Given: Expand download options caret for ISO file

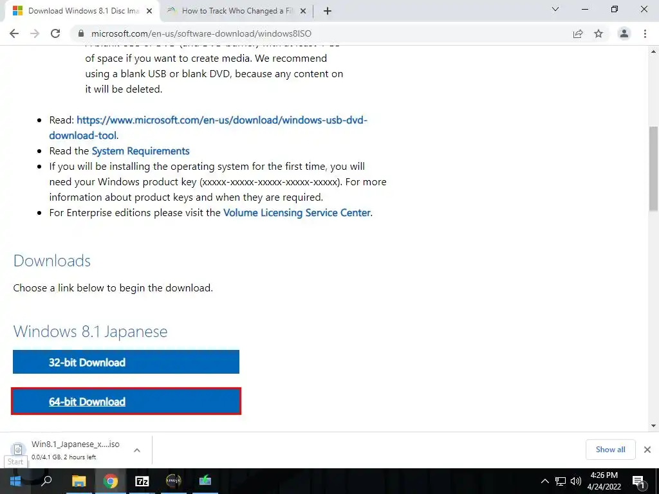Looking at the screenshot, I should pyautogui.click(x=137, y=450).
